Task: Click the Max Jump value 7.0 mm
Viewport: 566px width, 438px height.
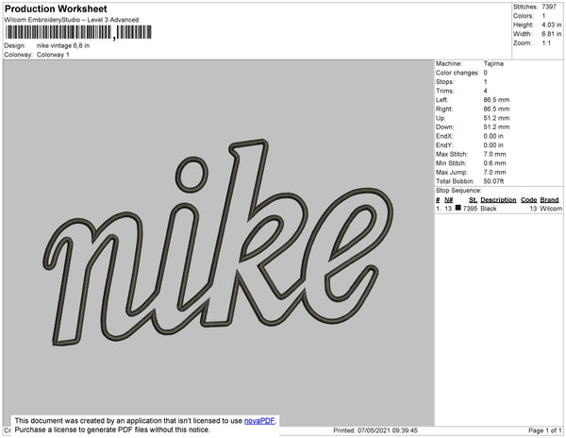Action: 495,172
